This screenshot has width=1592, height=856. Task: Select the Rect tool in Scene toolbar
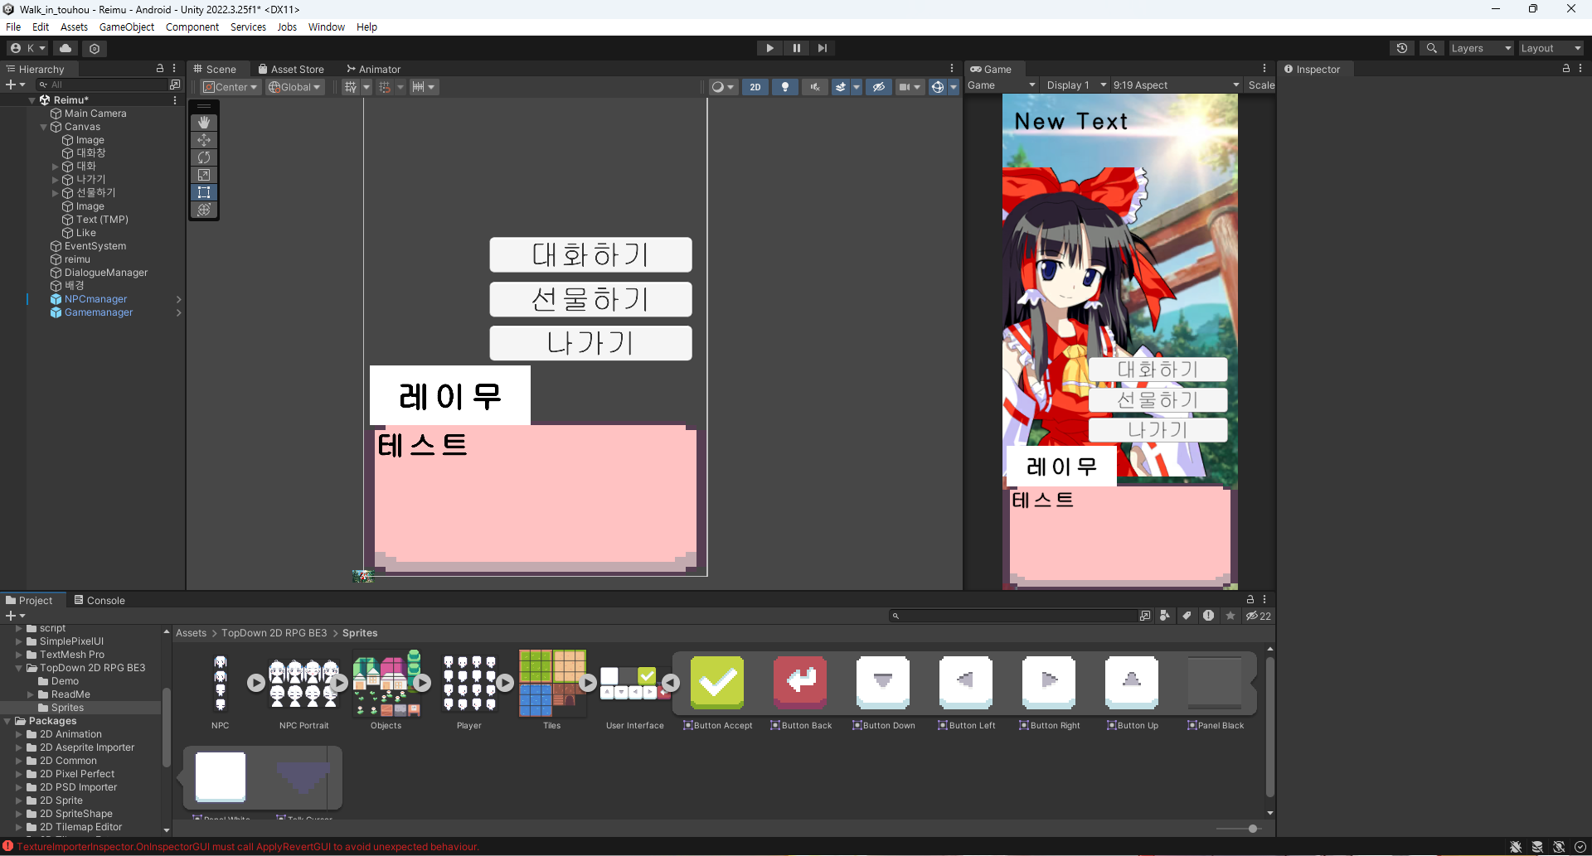tap(204, 192)
